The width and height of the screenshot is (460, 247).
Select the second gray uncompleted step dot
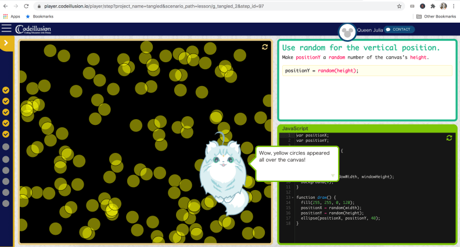(x=6, y=159)
